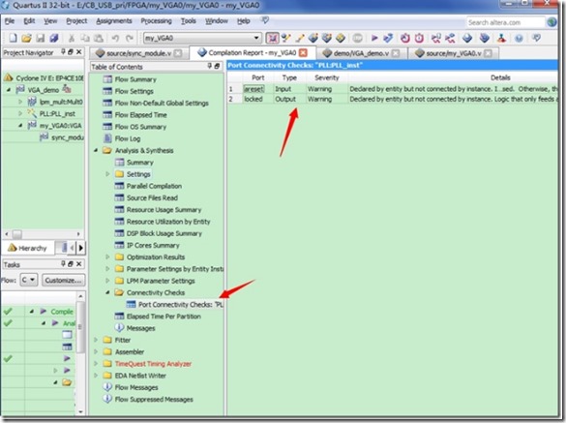Close the Tasks panel
The width and height of the screenshot is (566, 423).
(x=78, y=264)
